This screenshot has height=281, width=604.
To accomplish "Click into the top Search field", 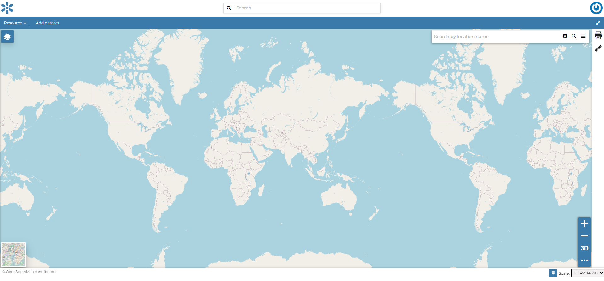I will coord(302,8).
